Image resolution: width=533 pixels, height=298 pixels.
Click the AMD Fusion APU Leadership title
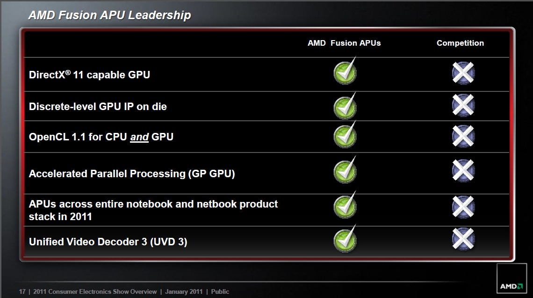(x=109, y=15)
